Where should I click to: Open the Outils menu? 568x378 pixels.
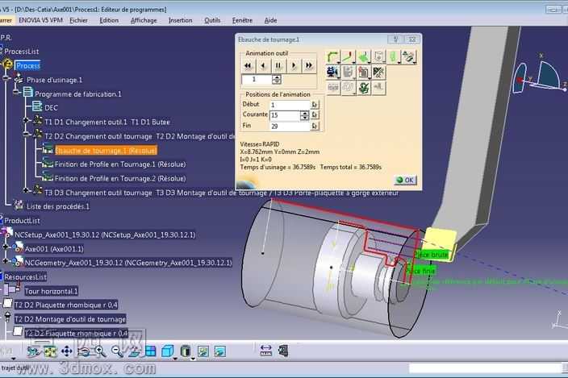212,20
